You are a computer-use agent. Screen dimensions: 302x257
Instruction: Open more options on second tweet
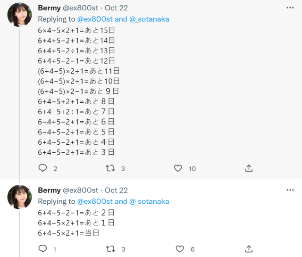pyautogui.click(x=290, y=190)
